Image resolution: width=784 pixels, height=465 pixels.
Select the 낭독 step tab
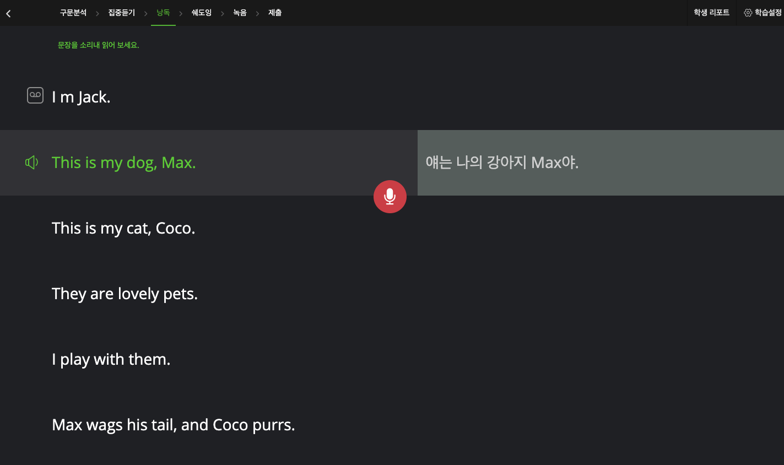(163, 13)
